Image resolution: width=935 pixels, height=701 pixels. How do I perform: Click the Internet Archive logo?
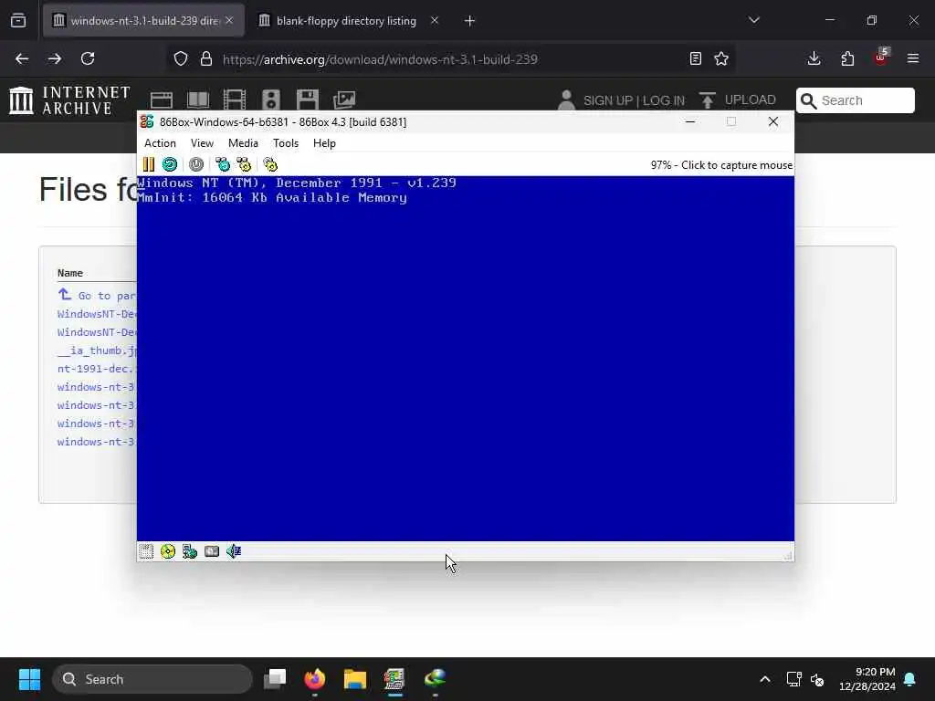(69, 100)
